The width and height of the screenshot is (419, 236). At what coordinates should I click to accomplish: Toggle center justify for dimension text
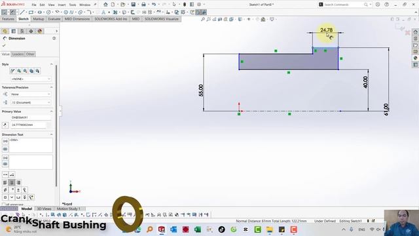[x=12, y=182]
